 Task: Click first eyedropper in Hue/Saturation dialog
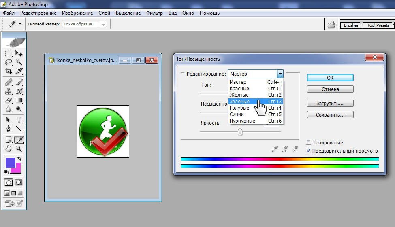pos(275,149)
